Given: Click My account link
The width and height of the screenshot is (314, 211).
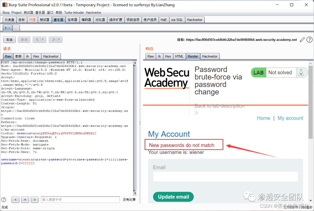Looking at the screenshot, I should (290, 118).
